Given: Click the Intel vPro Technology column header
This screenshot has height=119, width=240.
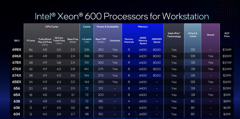Looking at the screenshot, I should [x=174, y=35].
